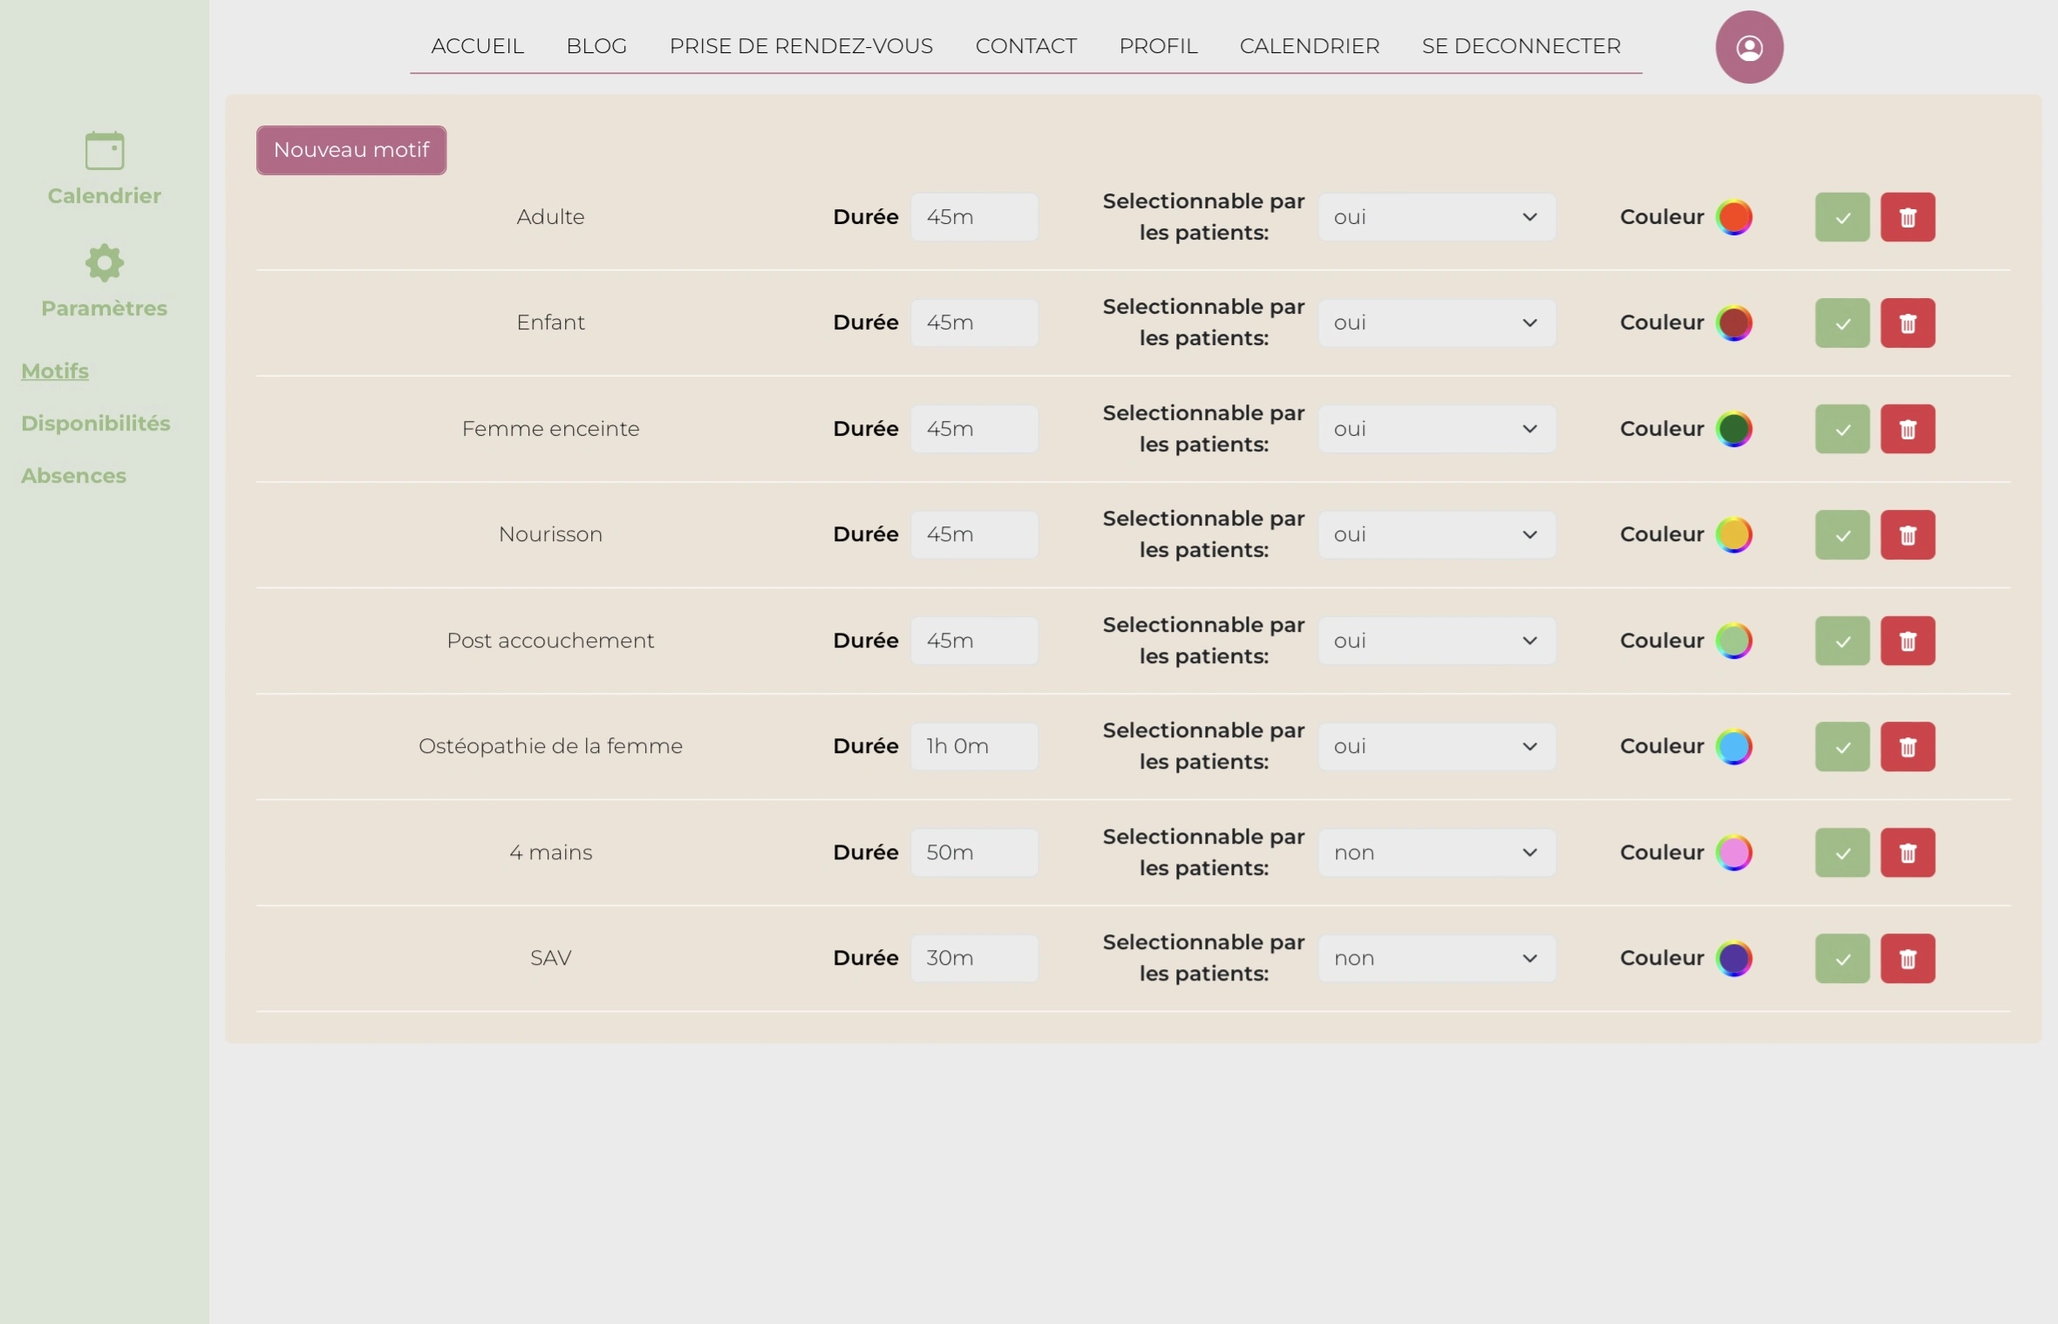This screenshot has height=1324, width=2058.
Task: Delete the Ostéopathie de la femme motif
Action: [1907, 747]
